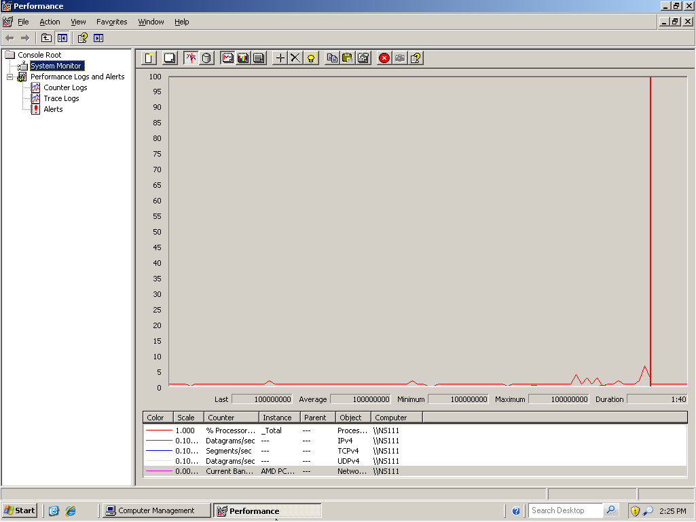Open the Window menu

[151, 22]
